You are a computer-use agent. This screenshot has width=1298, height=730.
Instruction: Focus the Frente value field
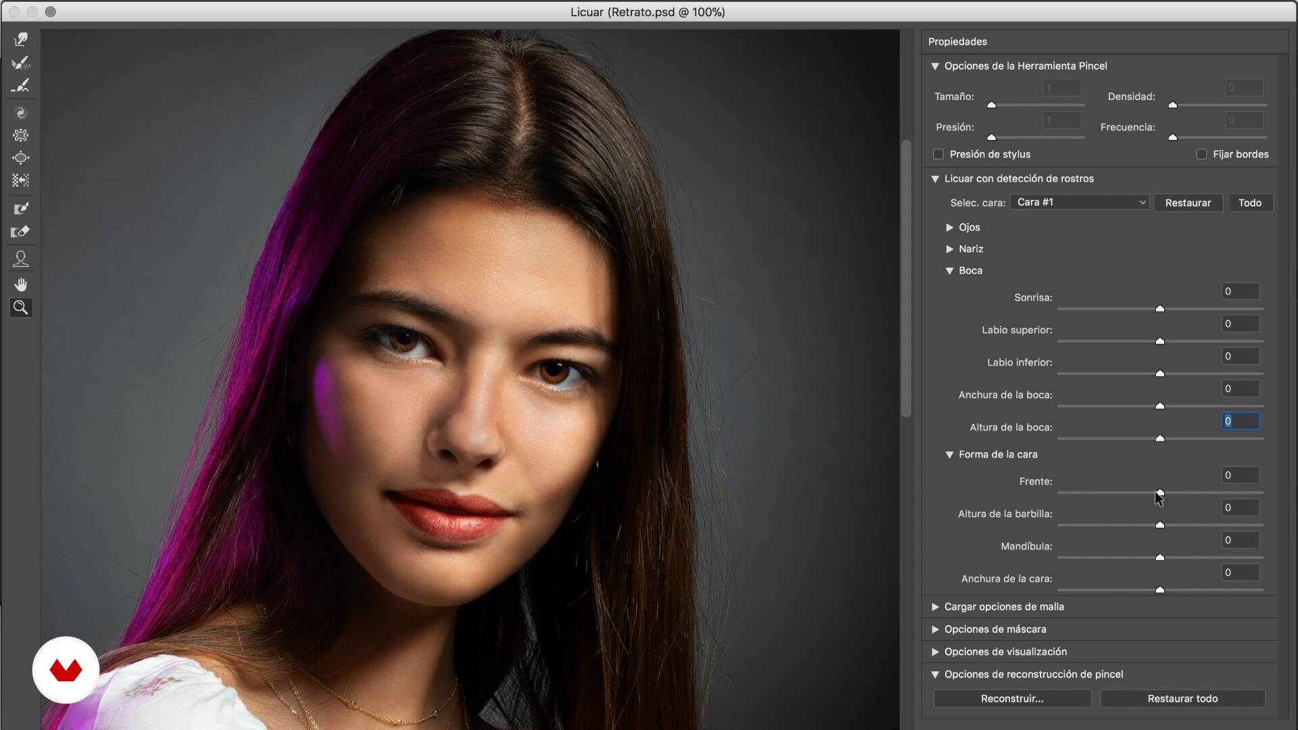pos(1241,475)
